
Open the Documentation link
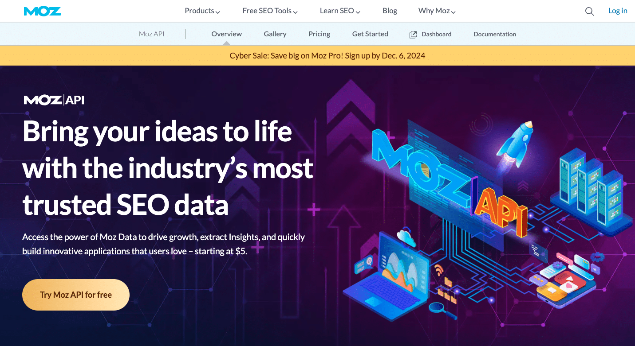point(495,34)
